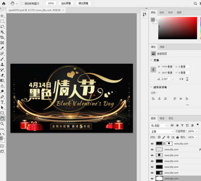Select the Horizontal Type tool
The width and height of the screenshot is (201, 181).
(x=2, y=102)
